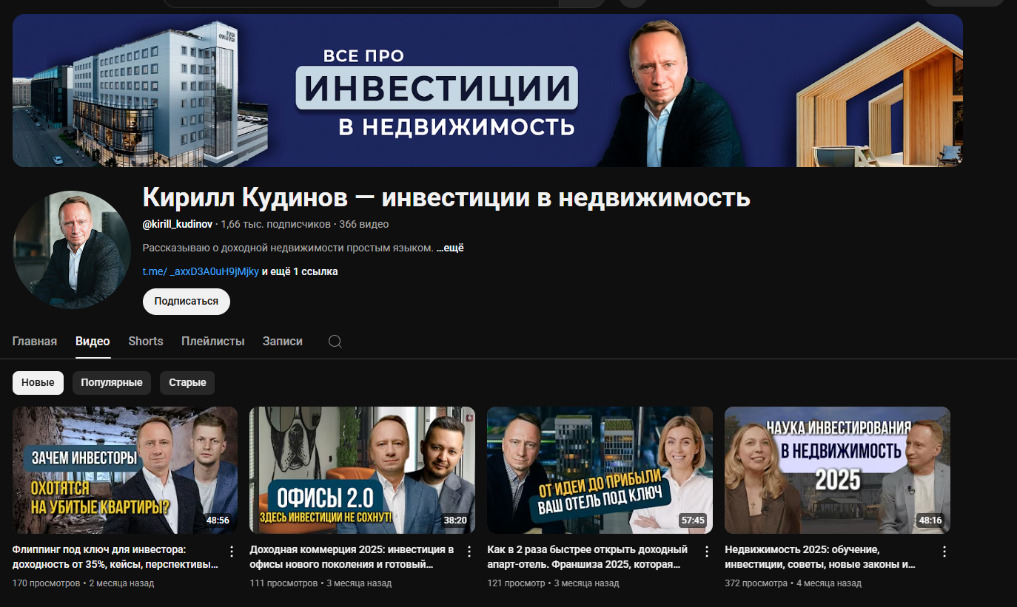Open three-dot menu for Недвижимость 2025 video
Image resolution: width=1017 pixels, height=607 pixels.
point(944,552)
